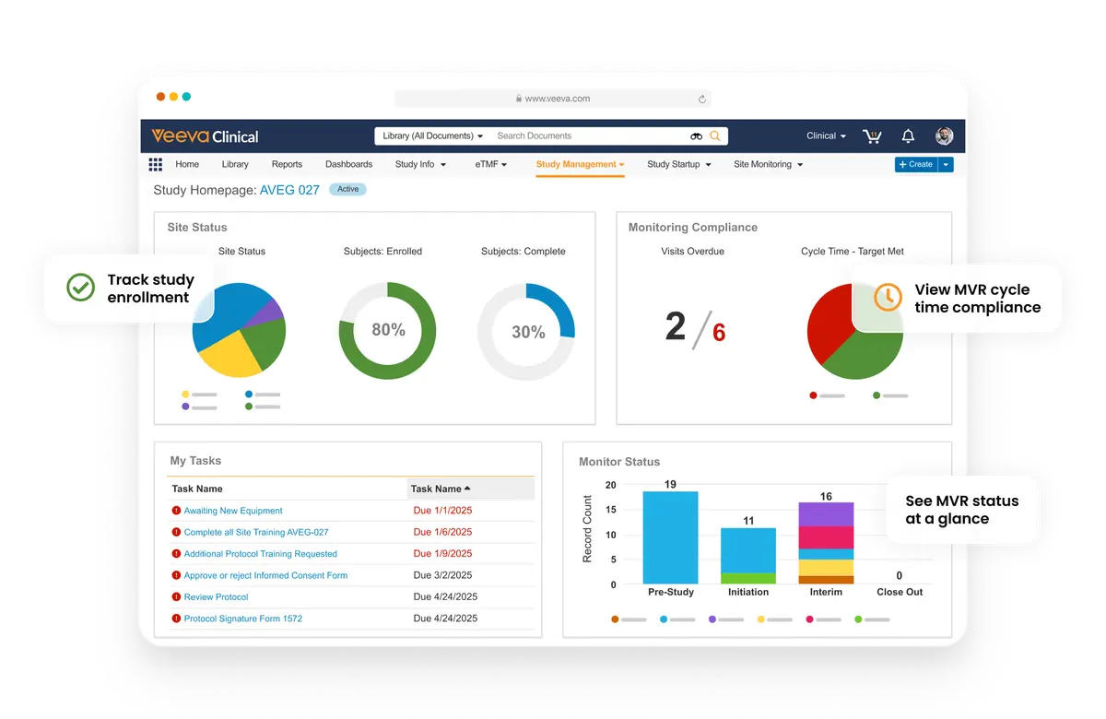Image resolution: width=1106 pixels, height=719 pixels.
Task: Click the Pre-Study bar in Monitor Status
Action: pos(670,537)
